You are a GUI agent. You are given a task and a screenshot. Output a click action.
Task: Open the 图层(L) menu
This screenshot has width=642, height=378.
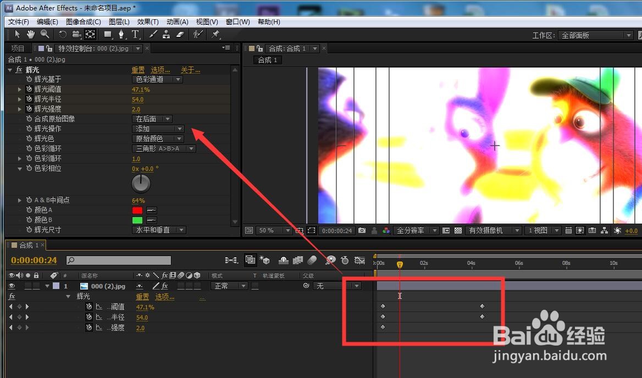coord(119,21)
